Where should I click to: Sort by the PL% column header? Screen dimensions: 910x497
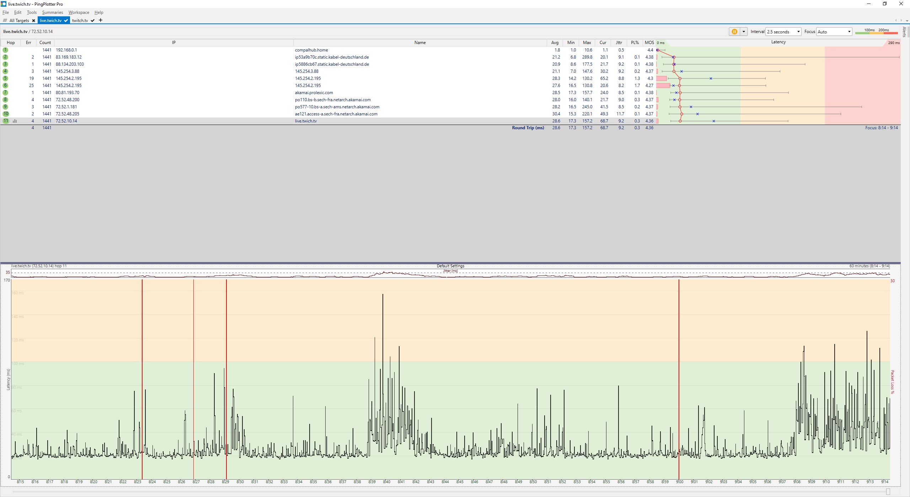click(x=635, y=43)
